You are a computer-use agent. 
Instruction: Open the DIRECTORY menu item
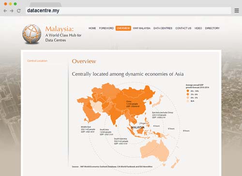(x=212, y=28)
